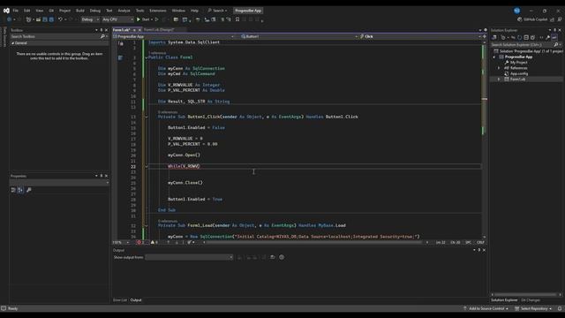Open the Click member navigation dropdown

(420, 36)
